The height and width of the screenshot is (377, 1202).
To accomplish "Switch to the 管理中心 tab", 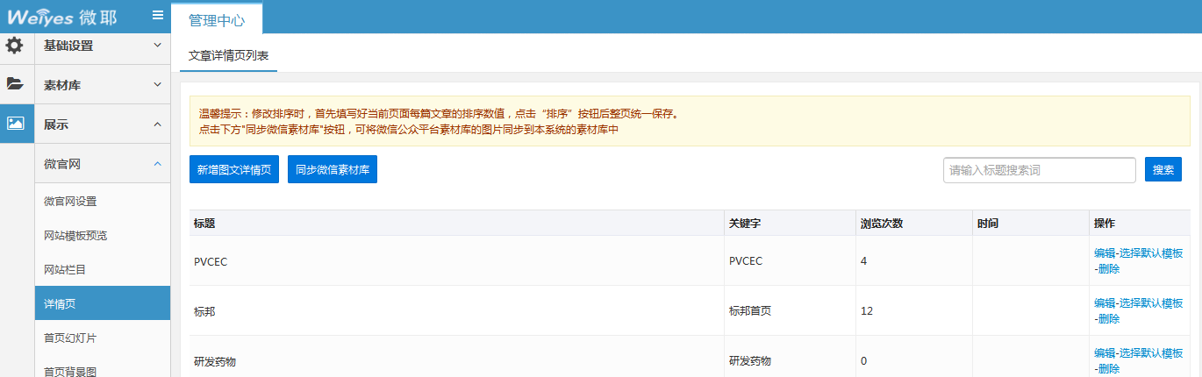I will pyautogui.click(x=217, y=19).
